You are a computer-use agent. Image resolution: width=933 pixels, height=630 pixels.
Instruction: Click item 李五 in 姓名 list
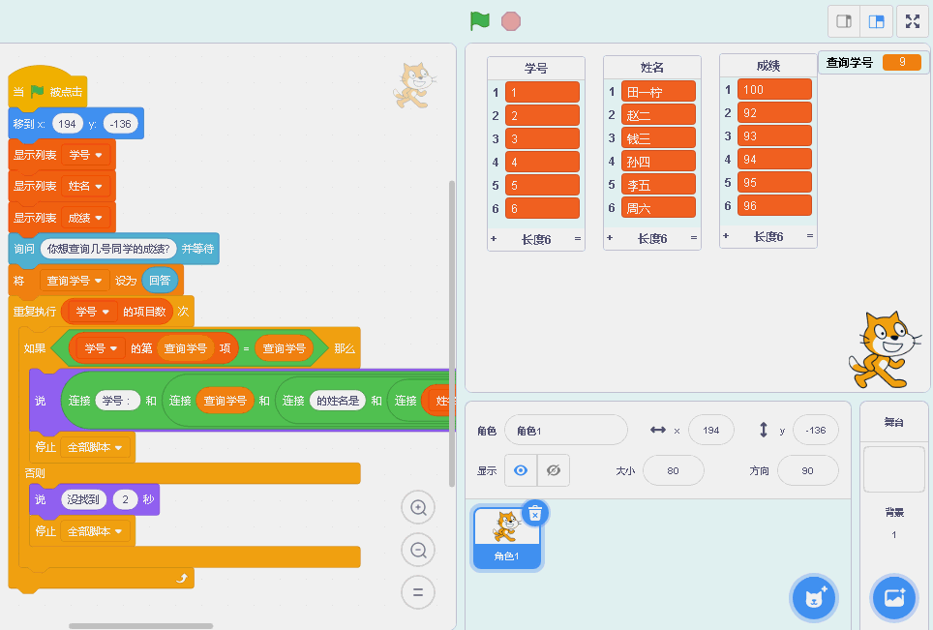click(x=658, y=185)
